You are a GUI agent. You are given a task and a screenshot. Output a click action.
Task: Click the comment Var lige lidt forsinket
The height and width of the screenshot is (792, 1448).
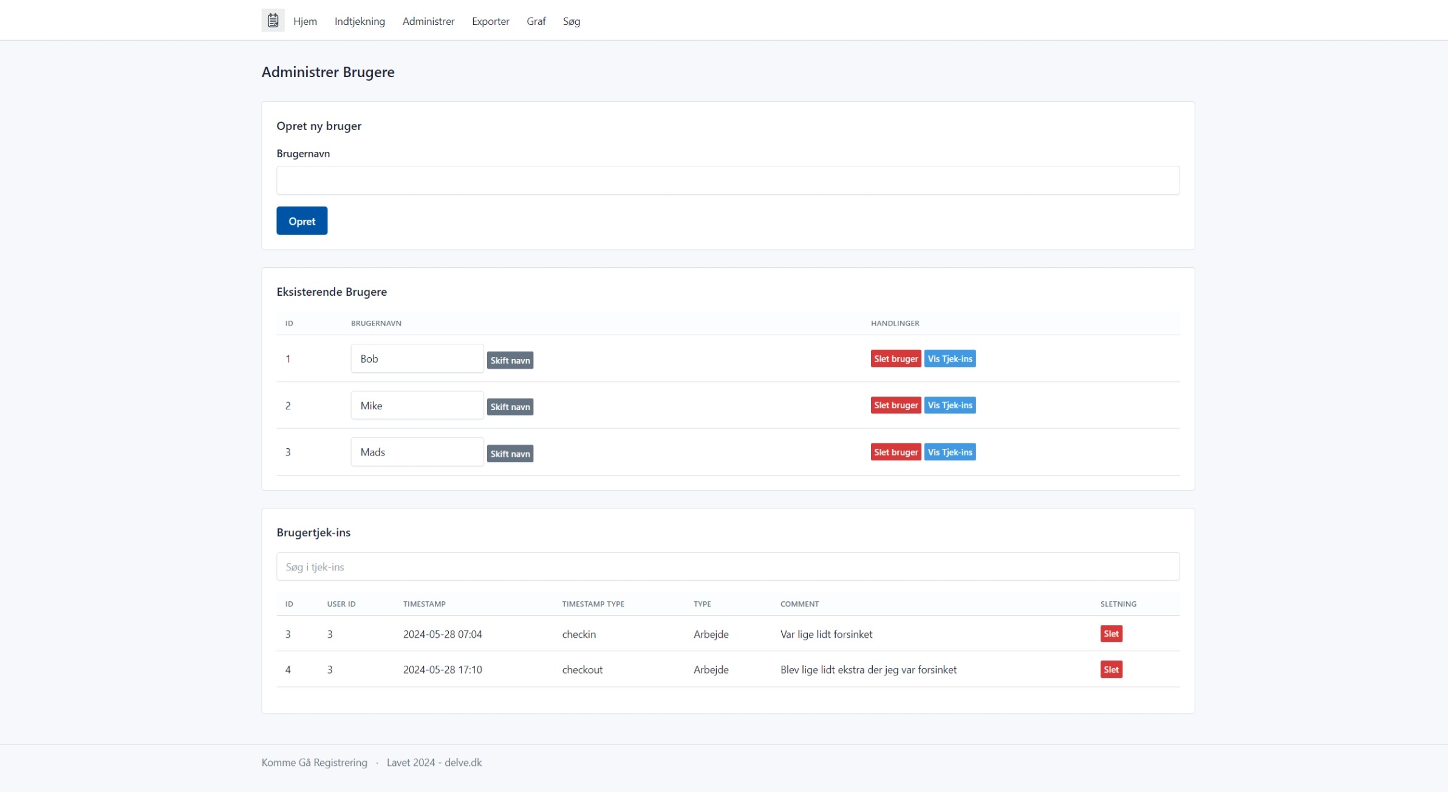pos(826,634)
